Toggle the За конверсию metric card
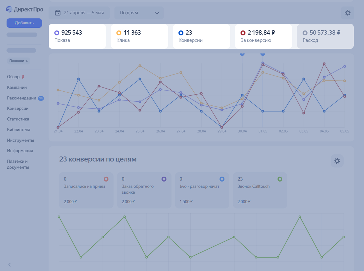This screenshot has width=364, height=271. coord(263,36)
